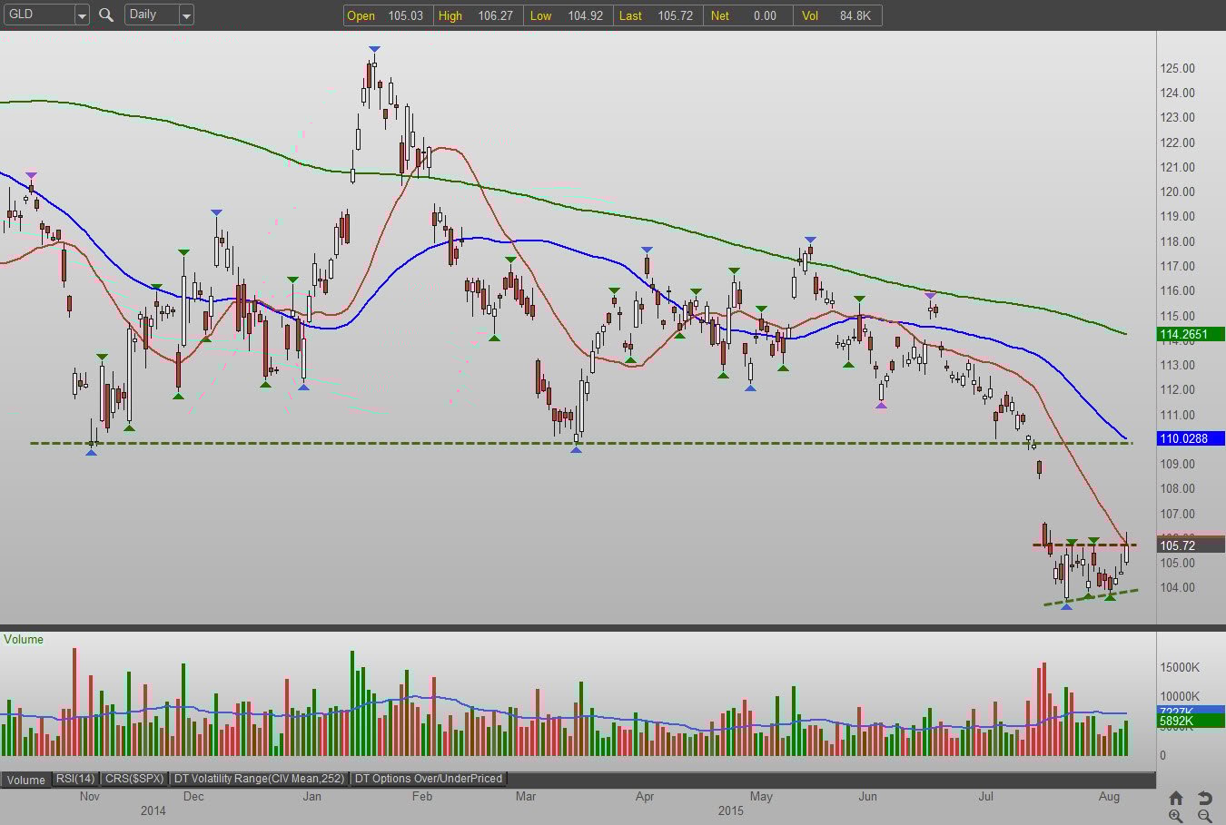The width and height of the screenshot is (1226, 825).
Task: Click the undo arrow icon
Action: pyautogui.click(x=1204, y=798)
